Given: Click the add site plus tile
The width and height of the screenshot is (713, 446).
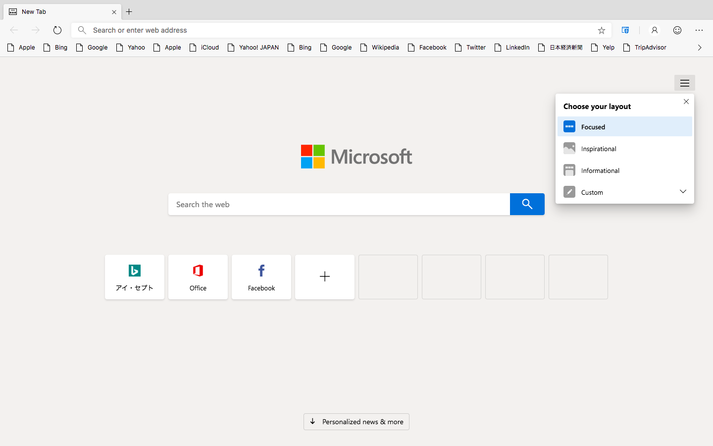Looking at the screenshot, I should tap(325, 277).
